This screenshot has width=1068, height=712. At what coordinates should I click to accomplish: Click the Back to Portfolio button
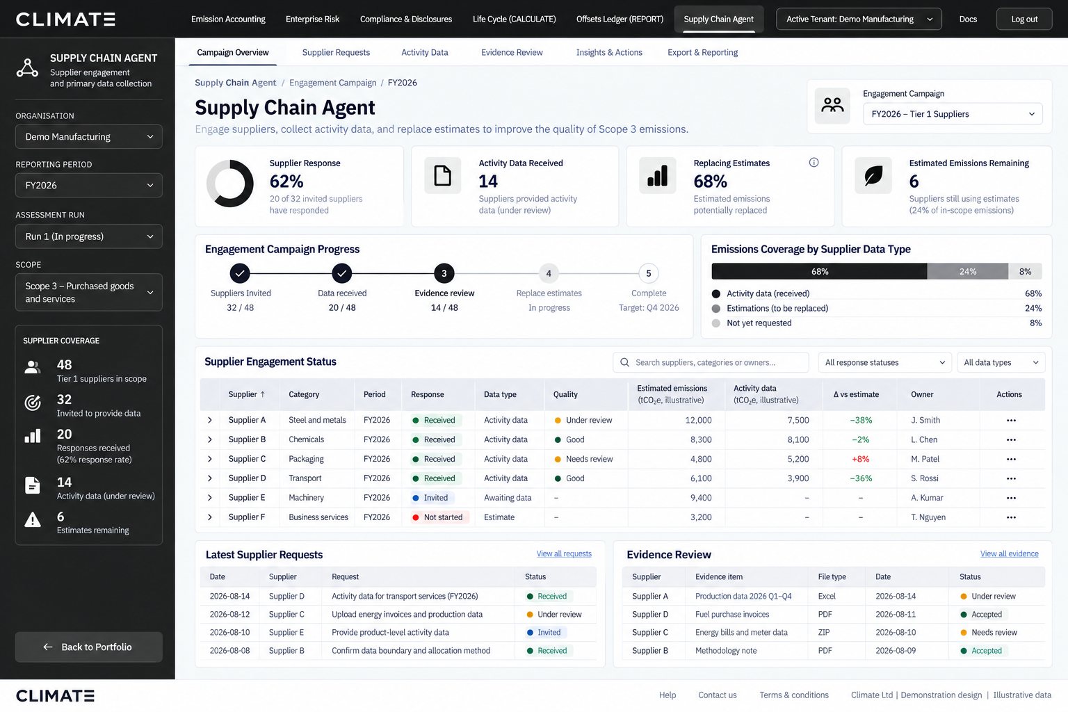(x=89, y=647)
